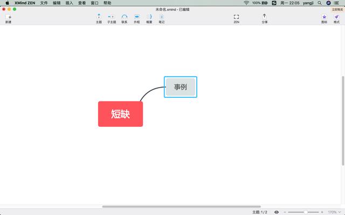
Task: Add a relationship with 联系 tool
Action: point(125,19)
